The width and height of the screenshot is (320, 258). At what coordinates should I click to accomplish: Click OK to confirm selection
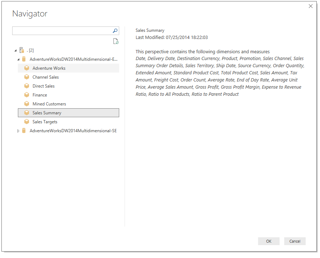pos(268,241)
